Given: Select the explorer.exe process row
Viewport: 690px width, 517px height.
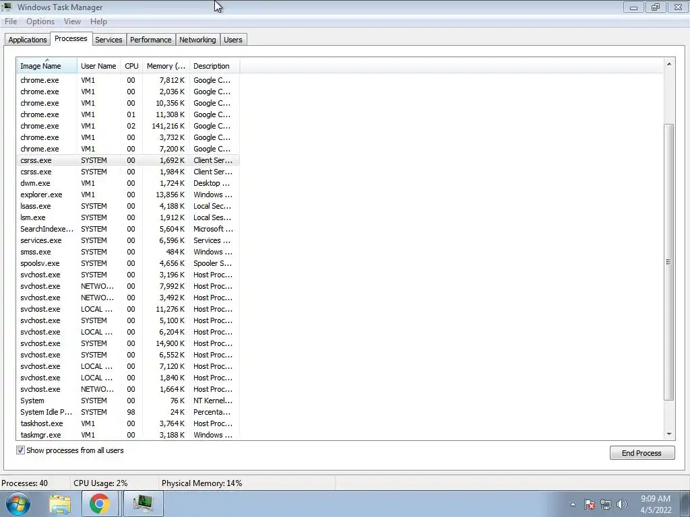Looking at the screenshot, I should pos(128,195).
